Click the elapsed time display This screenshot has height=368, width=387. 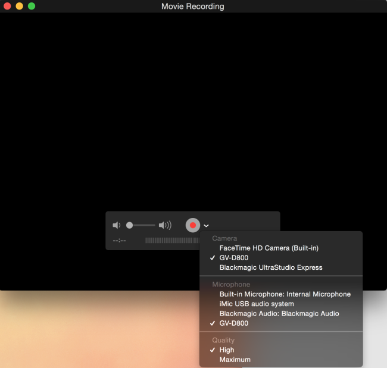(119, 241)
